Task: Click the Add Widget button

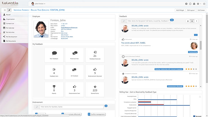Action: click(180, 10)
